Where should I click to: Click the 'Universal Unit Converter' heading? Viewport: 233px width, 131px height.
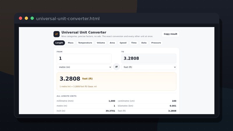(x=84, y=32)
